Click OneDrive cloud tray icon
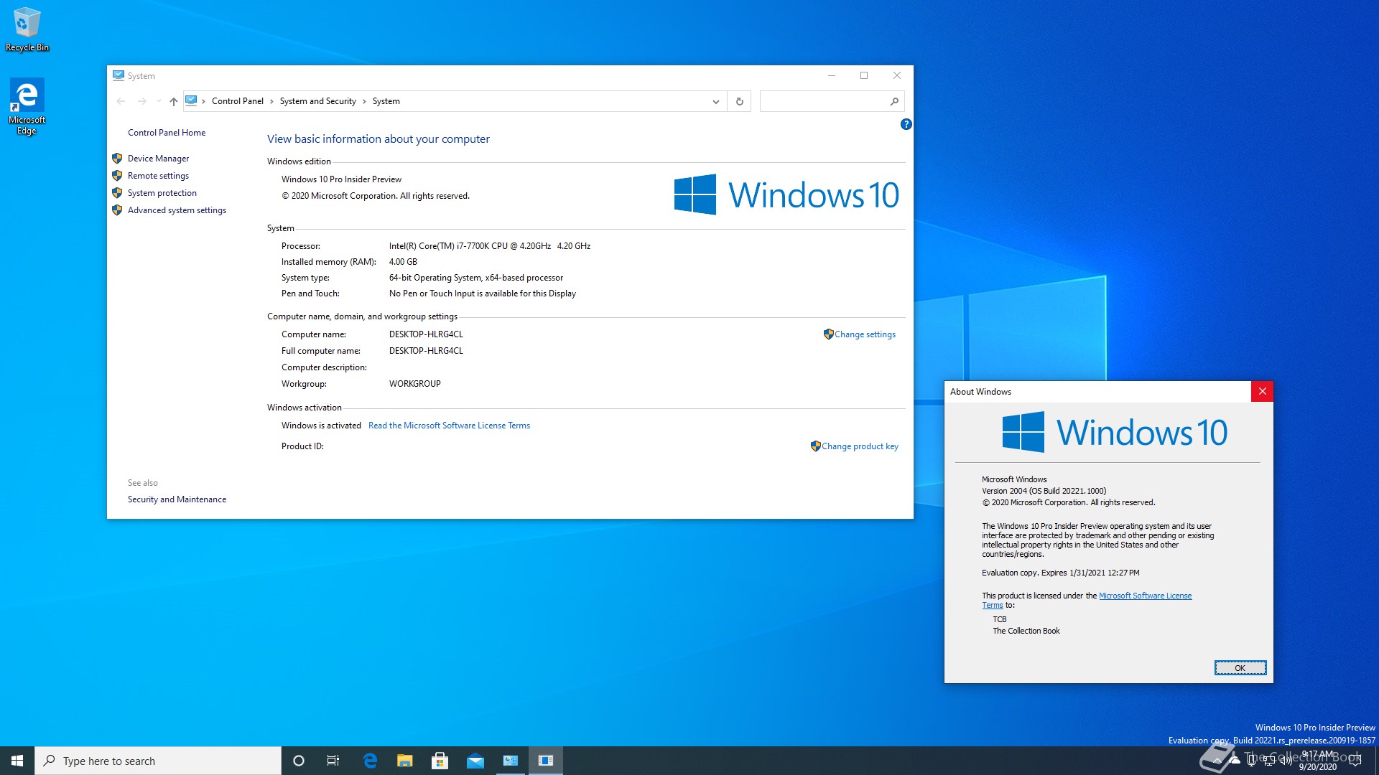This screenshot has height=775, width=1379. (x=1235, y=761)
